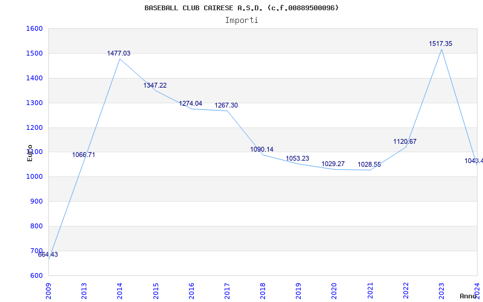
Task: Click the 'Importi' subtitle
Action: click(x=241, y=21)
